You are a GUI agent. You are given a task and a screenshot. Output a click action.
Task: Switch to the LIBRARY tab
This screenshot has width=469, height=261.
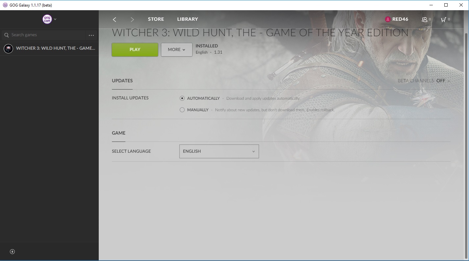188,19
